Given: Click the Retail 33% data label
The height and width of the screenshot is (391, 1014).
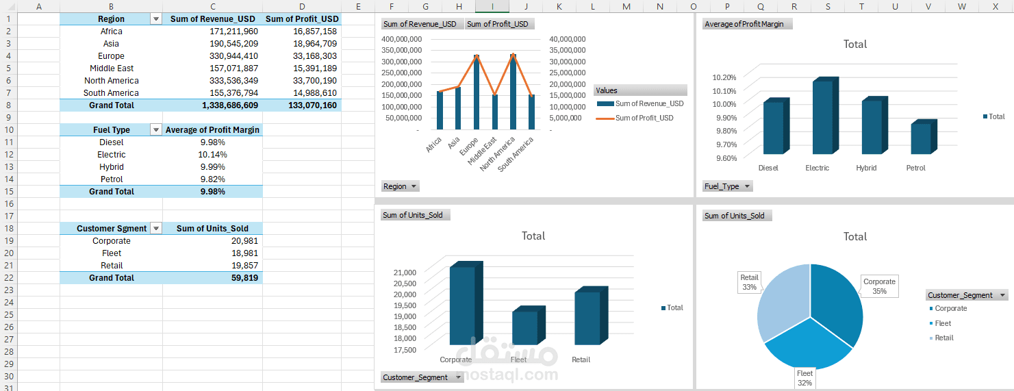Looking at the screenshot, I should (x=749, y=282).
